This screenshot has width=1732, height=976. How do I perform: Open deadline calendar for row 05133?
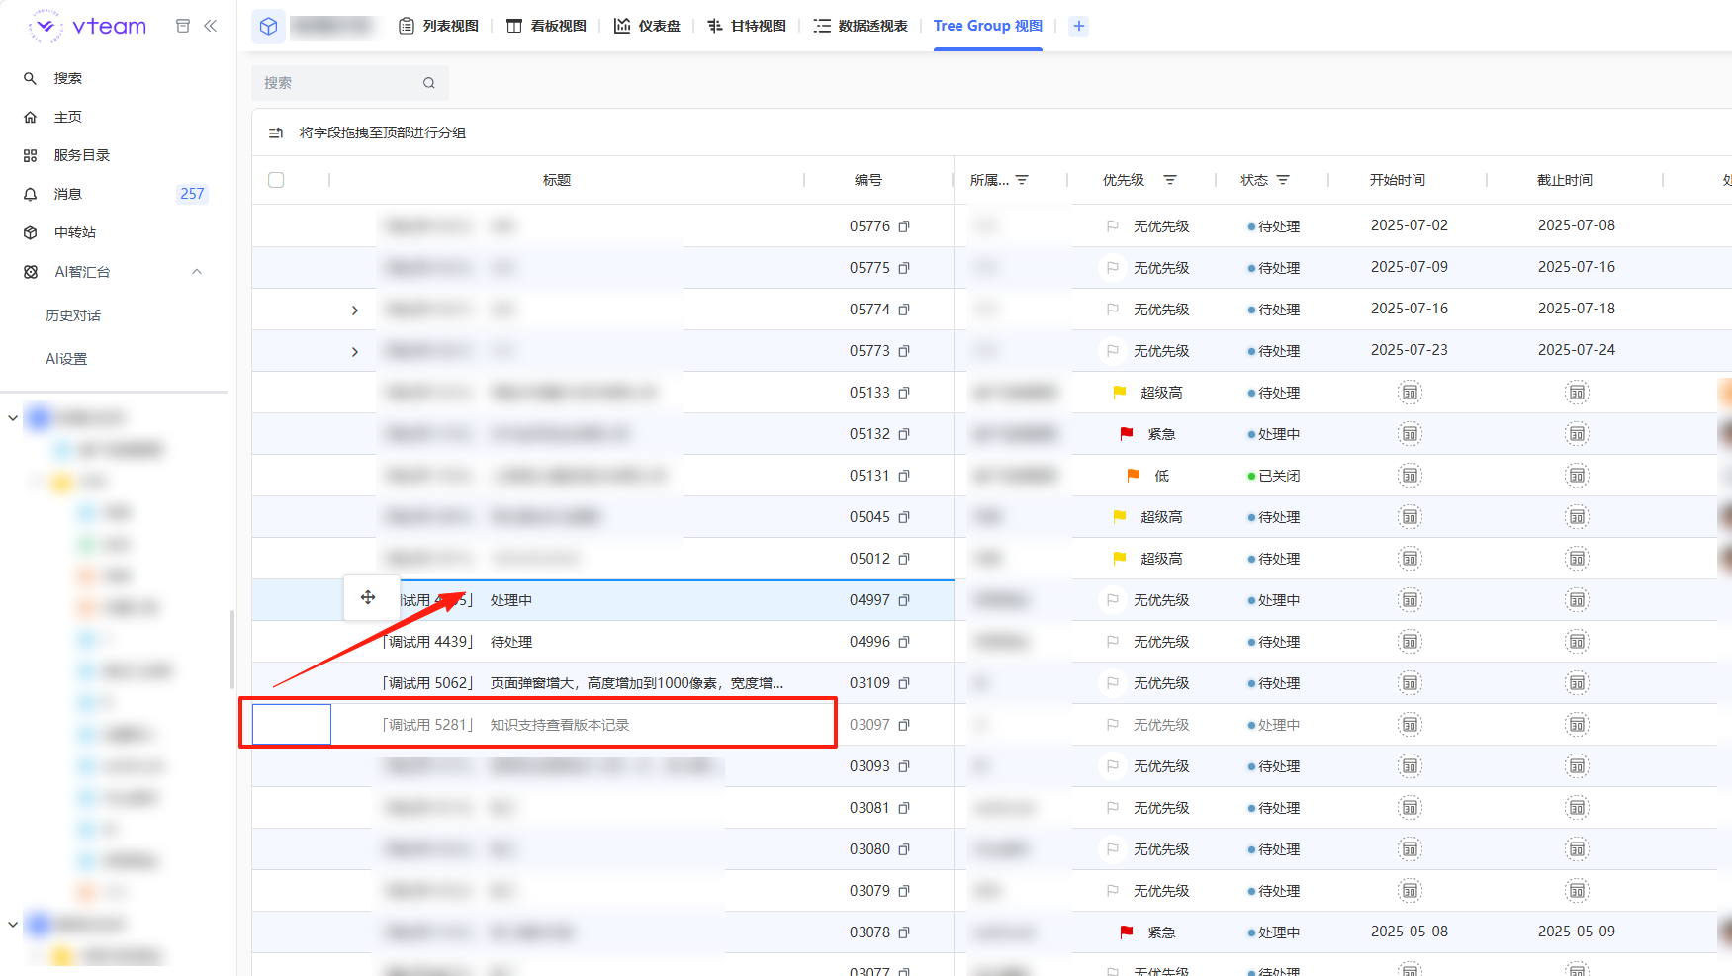[x=1577, y=393]
